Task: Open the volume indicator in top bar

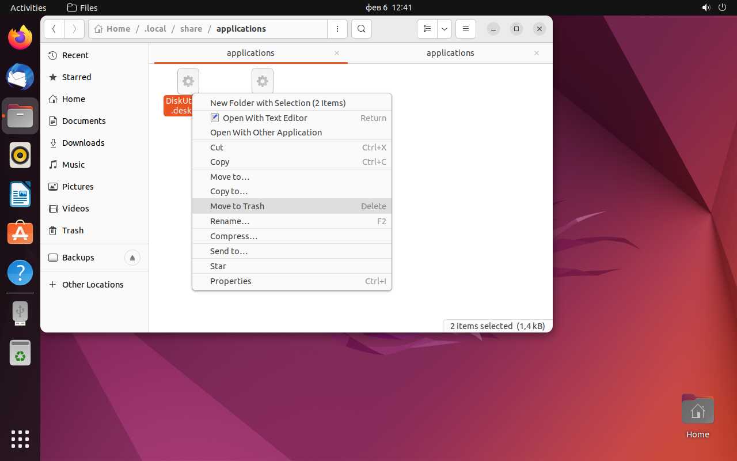Action: point(706,7)
